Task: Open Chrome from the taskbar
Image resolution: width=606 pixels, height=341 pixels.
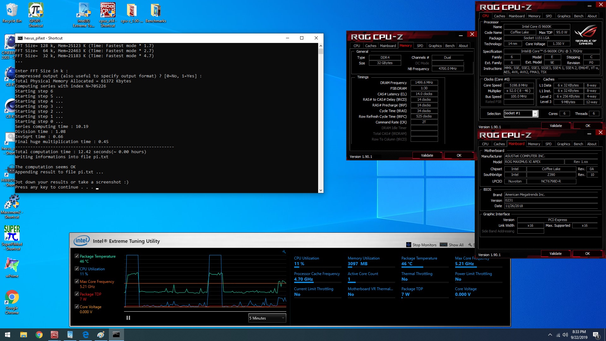Action: (x=39, y=335)
